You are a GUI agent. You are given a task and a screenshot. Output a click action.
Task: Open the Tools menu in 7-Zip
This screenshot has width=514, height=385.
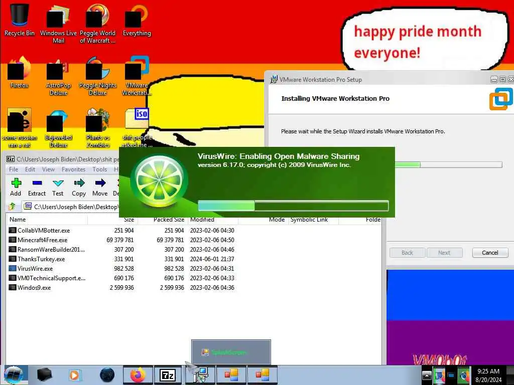pyautogui.click(x=100, y=169)
